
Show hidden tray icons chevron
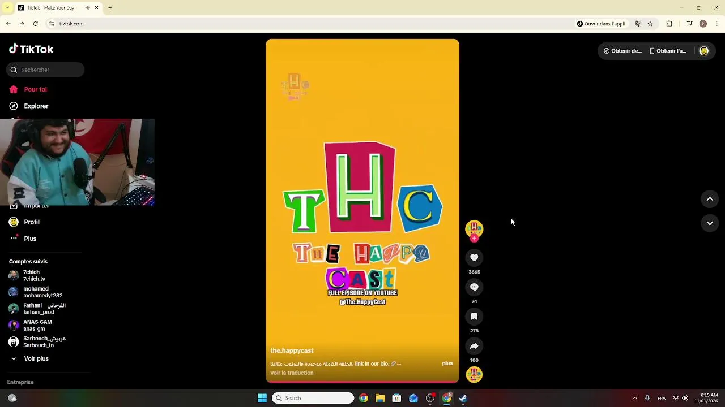635,398
